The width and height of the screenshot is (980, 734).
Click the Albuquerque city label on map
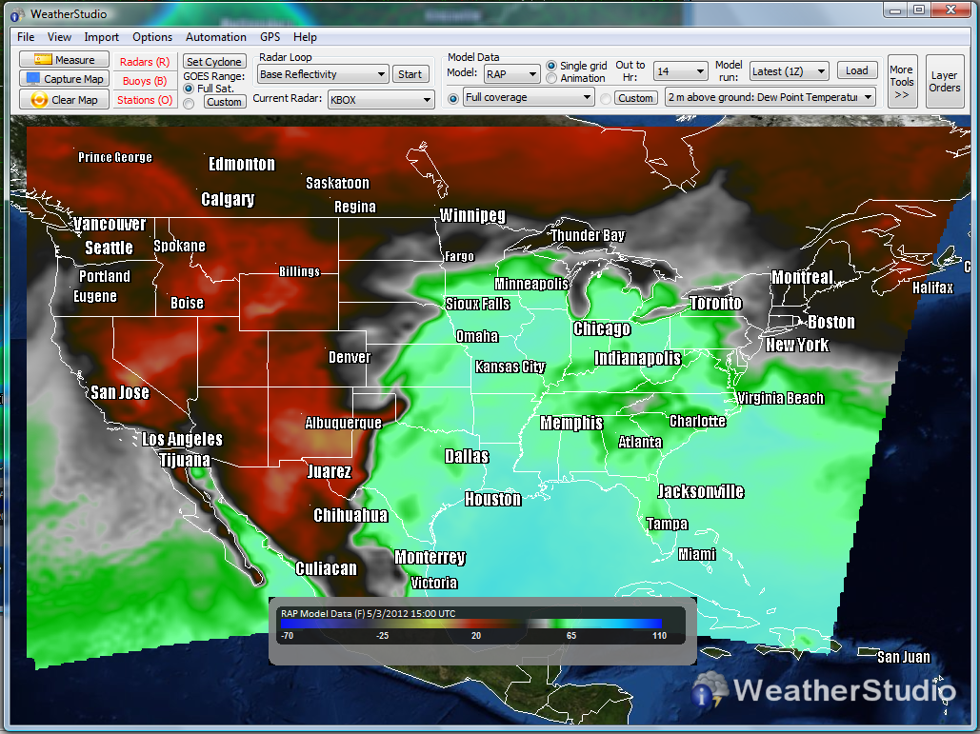pyautogui.click(x=343, y=423)
